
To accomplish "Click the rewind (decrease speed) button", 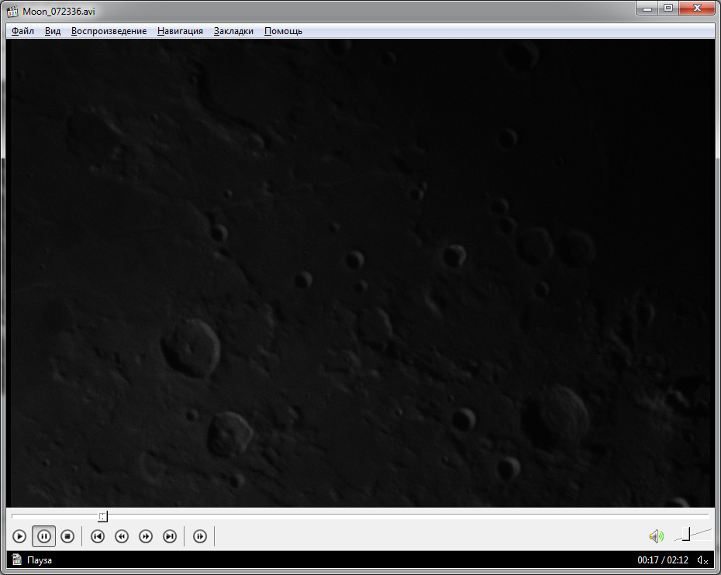I will click(x=122, y=536).
